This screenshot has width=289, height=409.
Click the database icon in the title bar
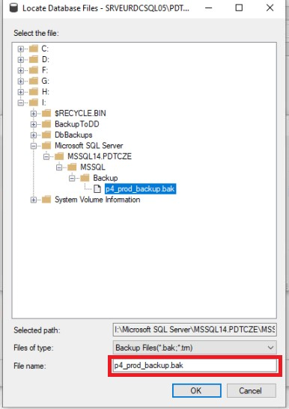point(13,7)
